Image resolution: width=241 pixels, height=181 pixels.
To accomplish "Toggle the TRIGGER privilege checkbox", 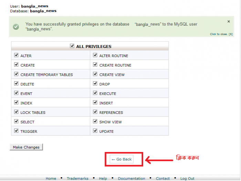I will [x=16, y=131].
